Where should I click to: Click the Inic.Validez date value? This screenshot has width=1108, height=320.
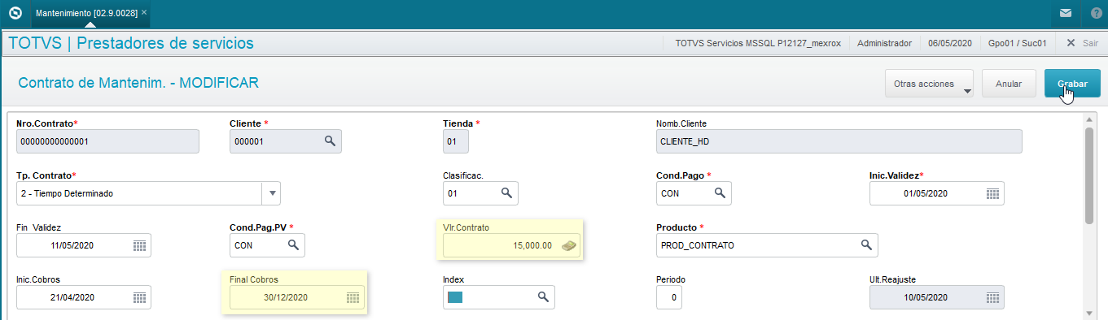pyautogui.click(x=926, y=193)
